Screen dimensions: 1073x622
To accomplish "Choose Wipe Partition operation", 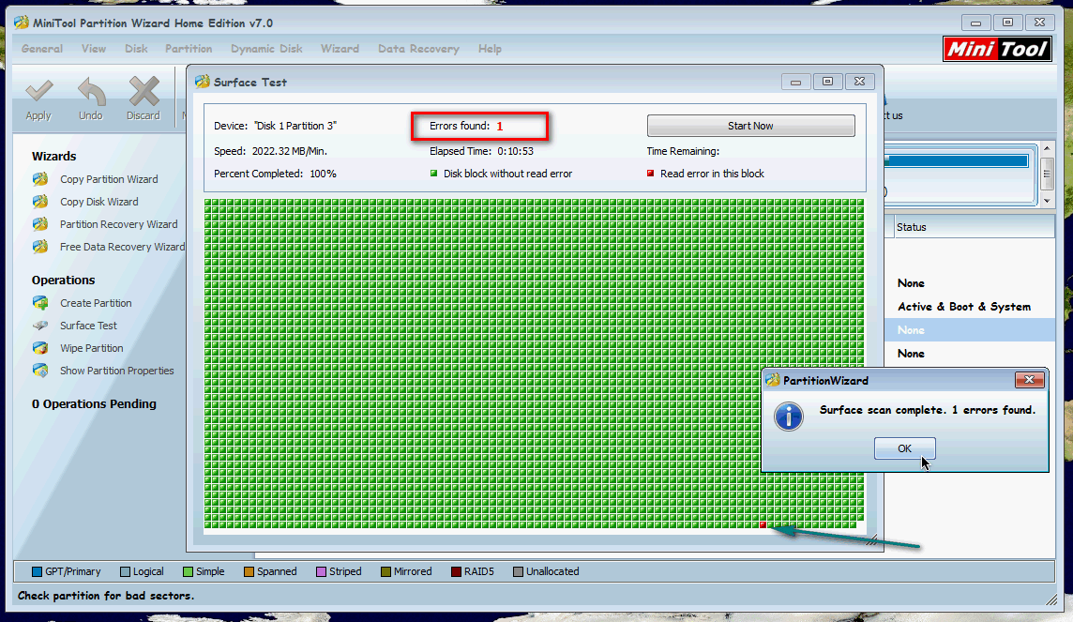I will (x=92, y=348).
